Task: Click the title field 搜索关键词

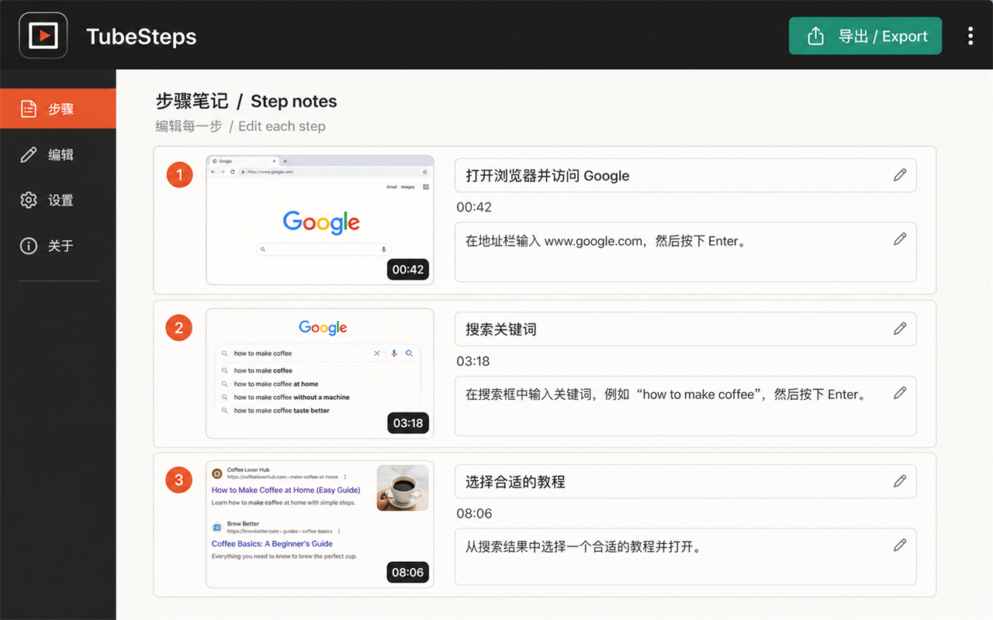Action: (685, 329)
